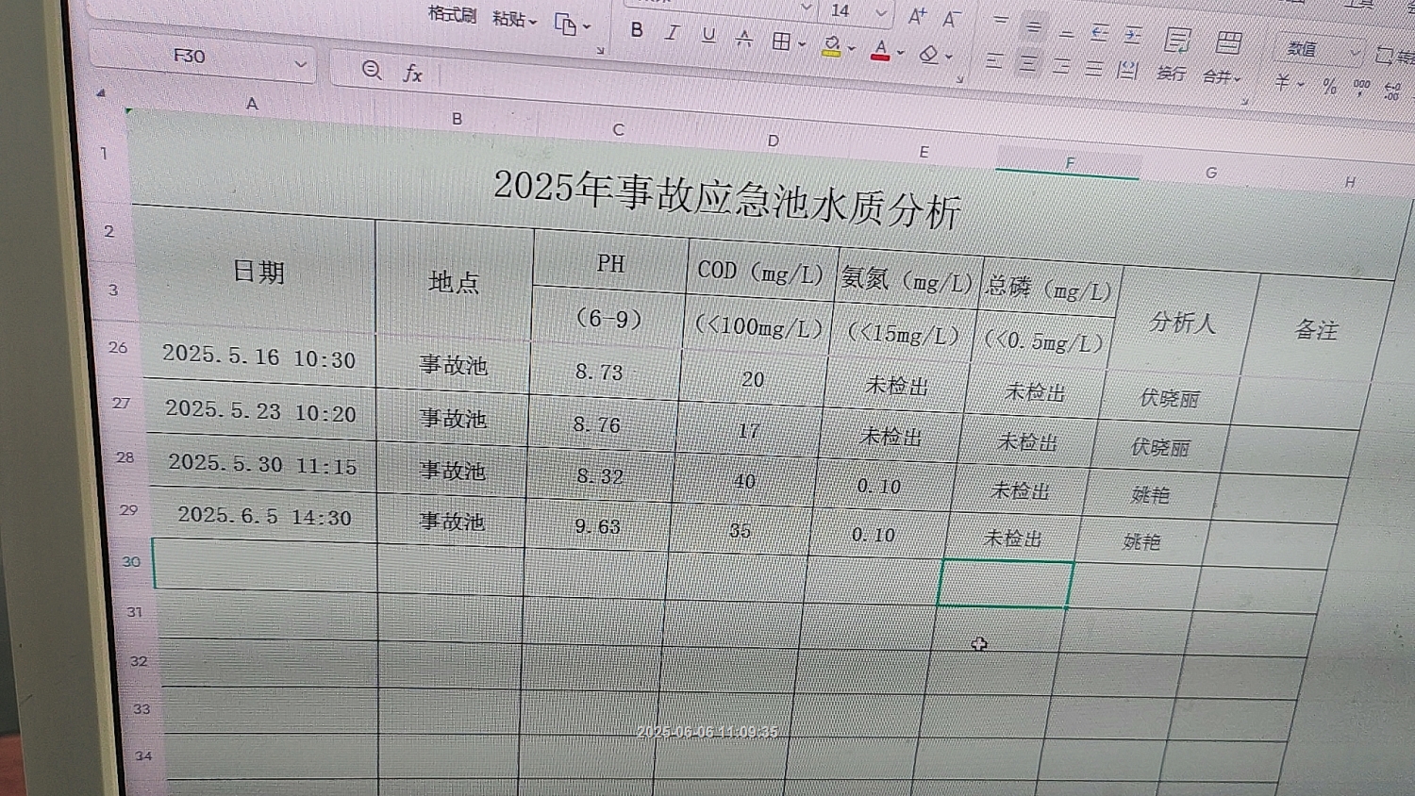Click the title cell 2025年事故应急池水质分析
The image size is (1415, 796).
point(726,197)
